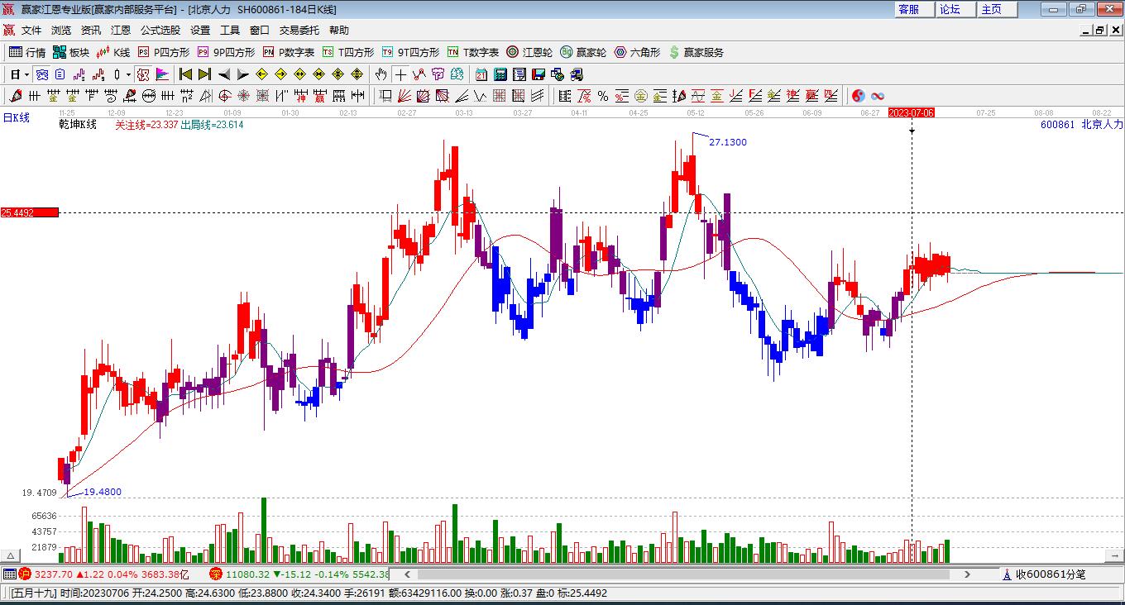Click the 客服 customer service button
The width and height of the screenshot is (1125, 605).
[908, 9]
